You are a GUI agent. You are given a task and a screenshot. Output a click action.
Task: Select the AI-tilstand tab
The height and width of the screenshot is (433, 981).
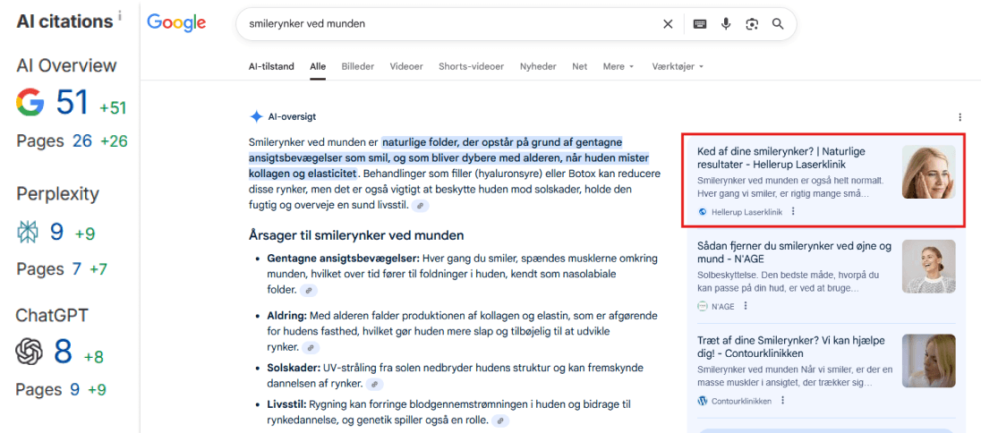272,66
